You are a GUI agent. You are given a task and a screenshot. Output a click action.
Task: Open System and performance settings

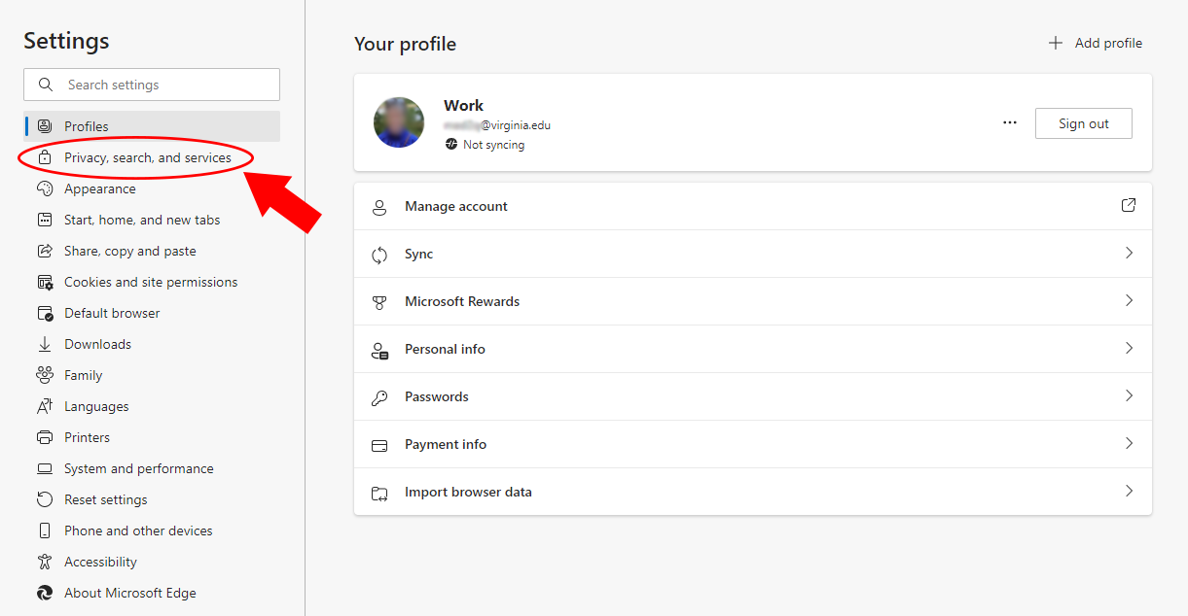(x=138, y=468)
